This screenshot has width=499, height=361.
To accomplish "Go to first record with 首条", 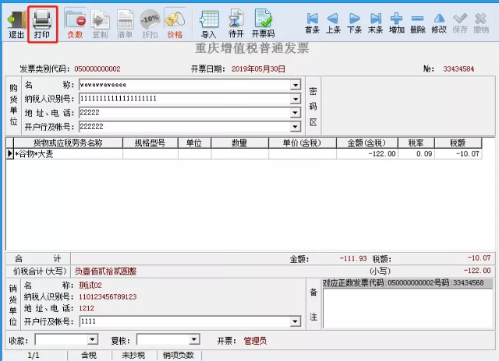I will [313, 22].
